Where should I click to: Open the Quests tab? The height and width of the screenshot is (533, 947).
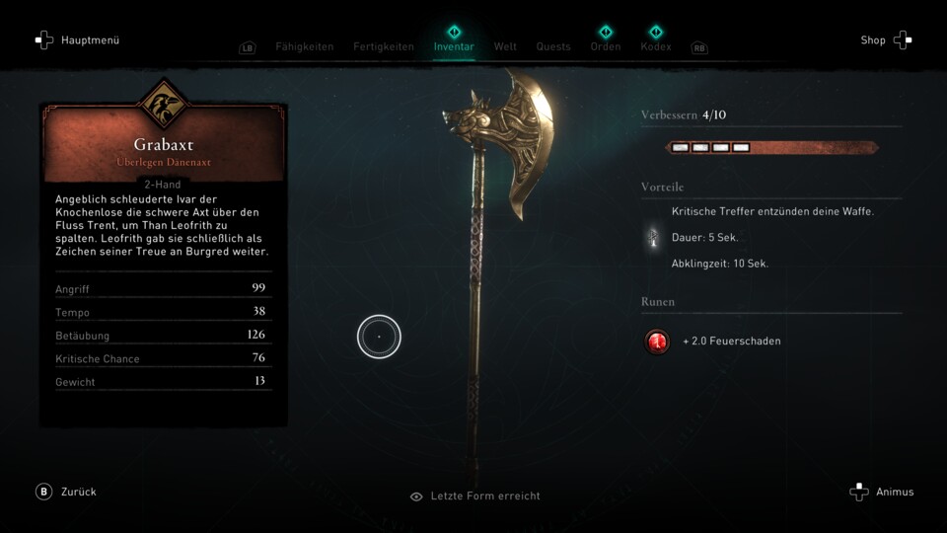pyautogui.click(x=553, y=46)
